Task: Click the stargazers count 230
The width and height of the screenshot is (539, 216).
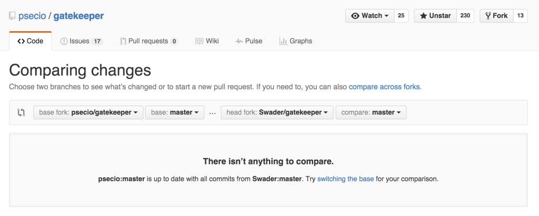Action: tap(465, 16)
